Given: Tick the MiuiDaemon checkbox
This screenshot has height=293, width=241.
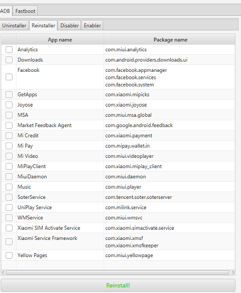Looking at the screenshot, I should [x=9, y=177].
